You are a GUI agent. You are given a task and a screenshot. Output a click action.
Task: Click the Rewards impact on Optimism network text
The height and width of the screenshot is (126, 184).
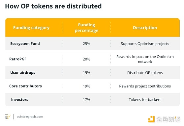click(x=145, y=59)
